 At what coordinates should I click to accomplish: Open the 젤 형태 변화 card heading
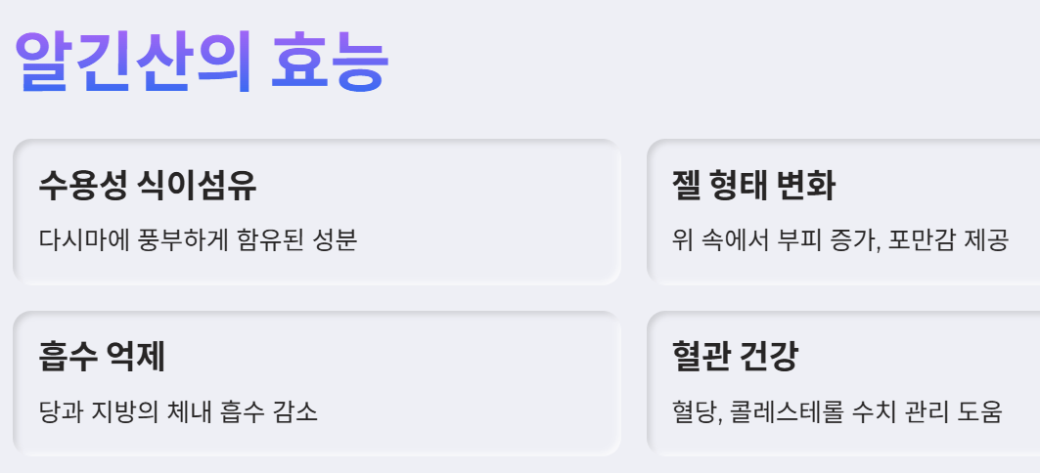pos(753,185)
